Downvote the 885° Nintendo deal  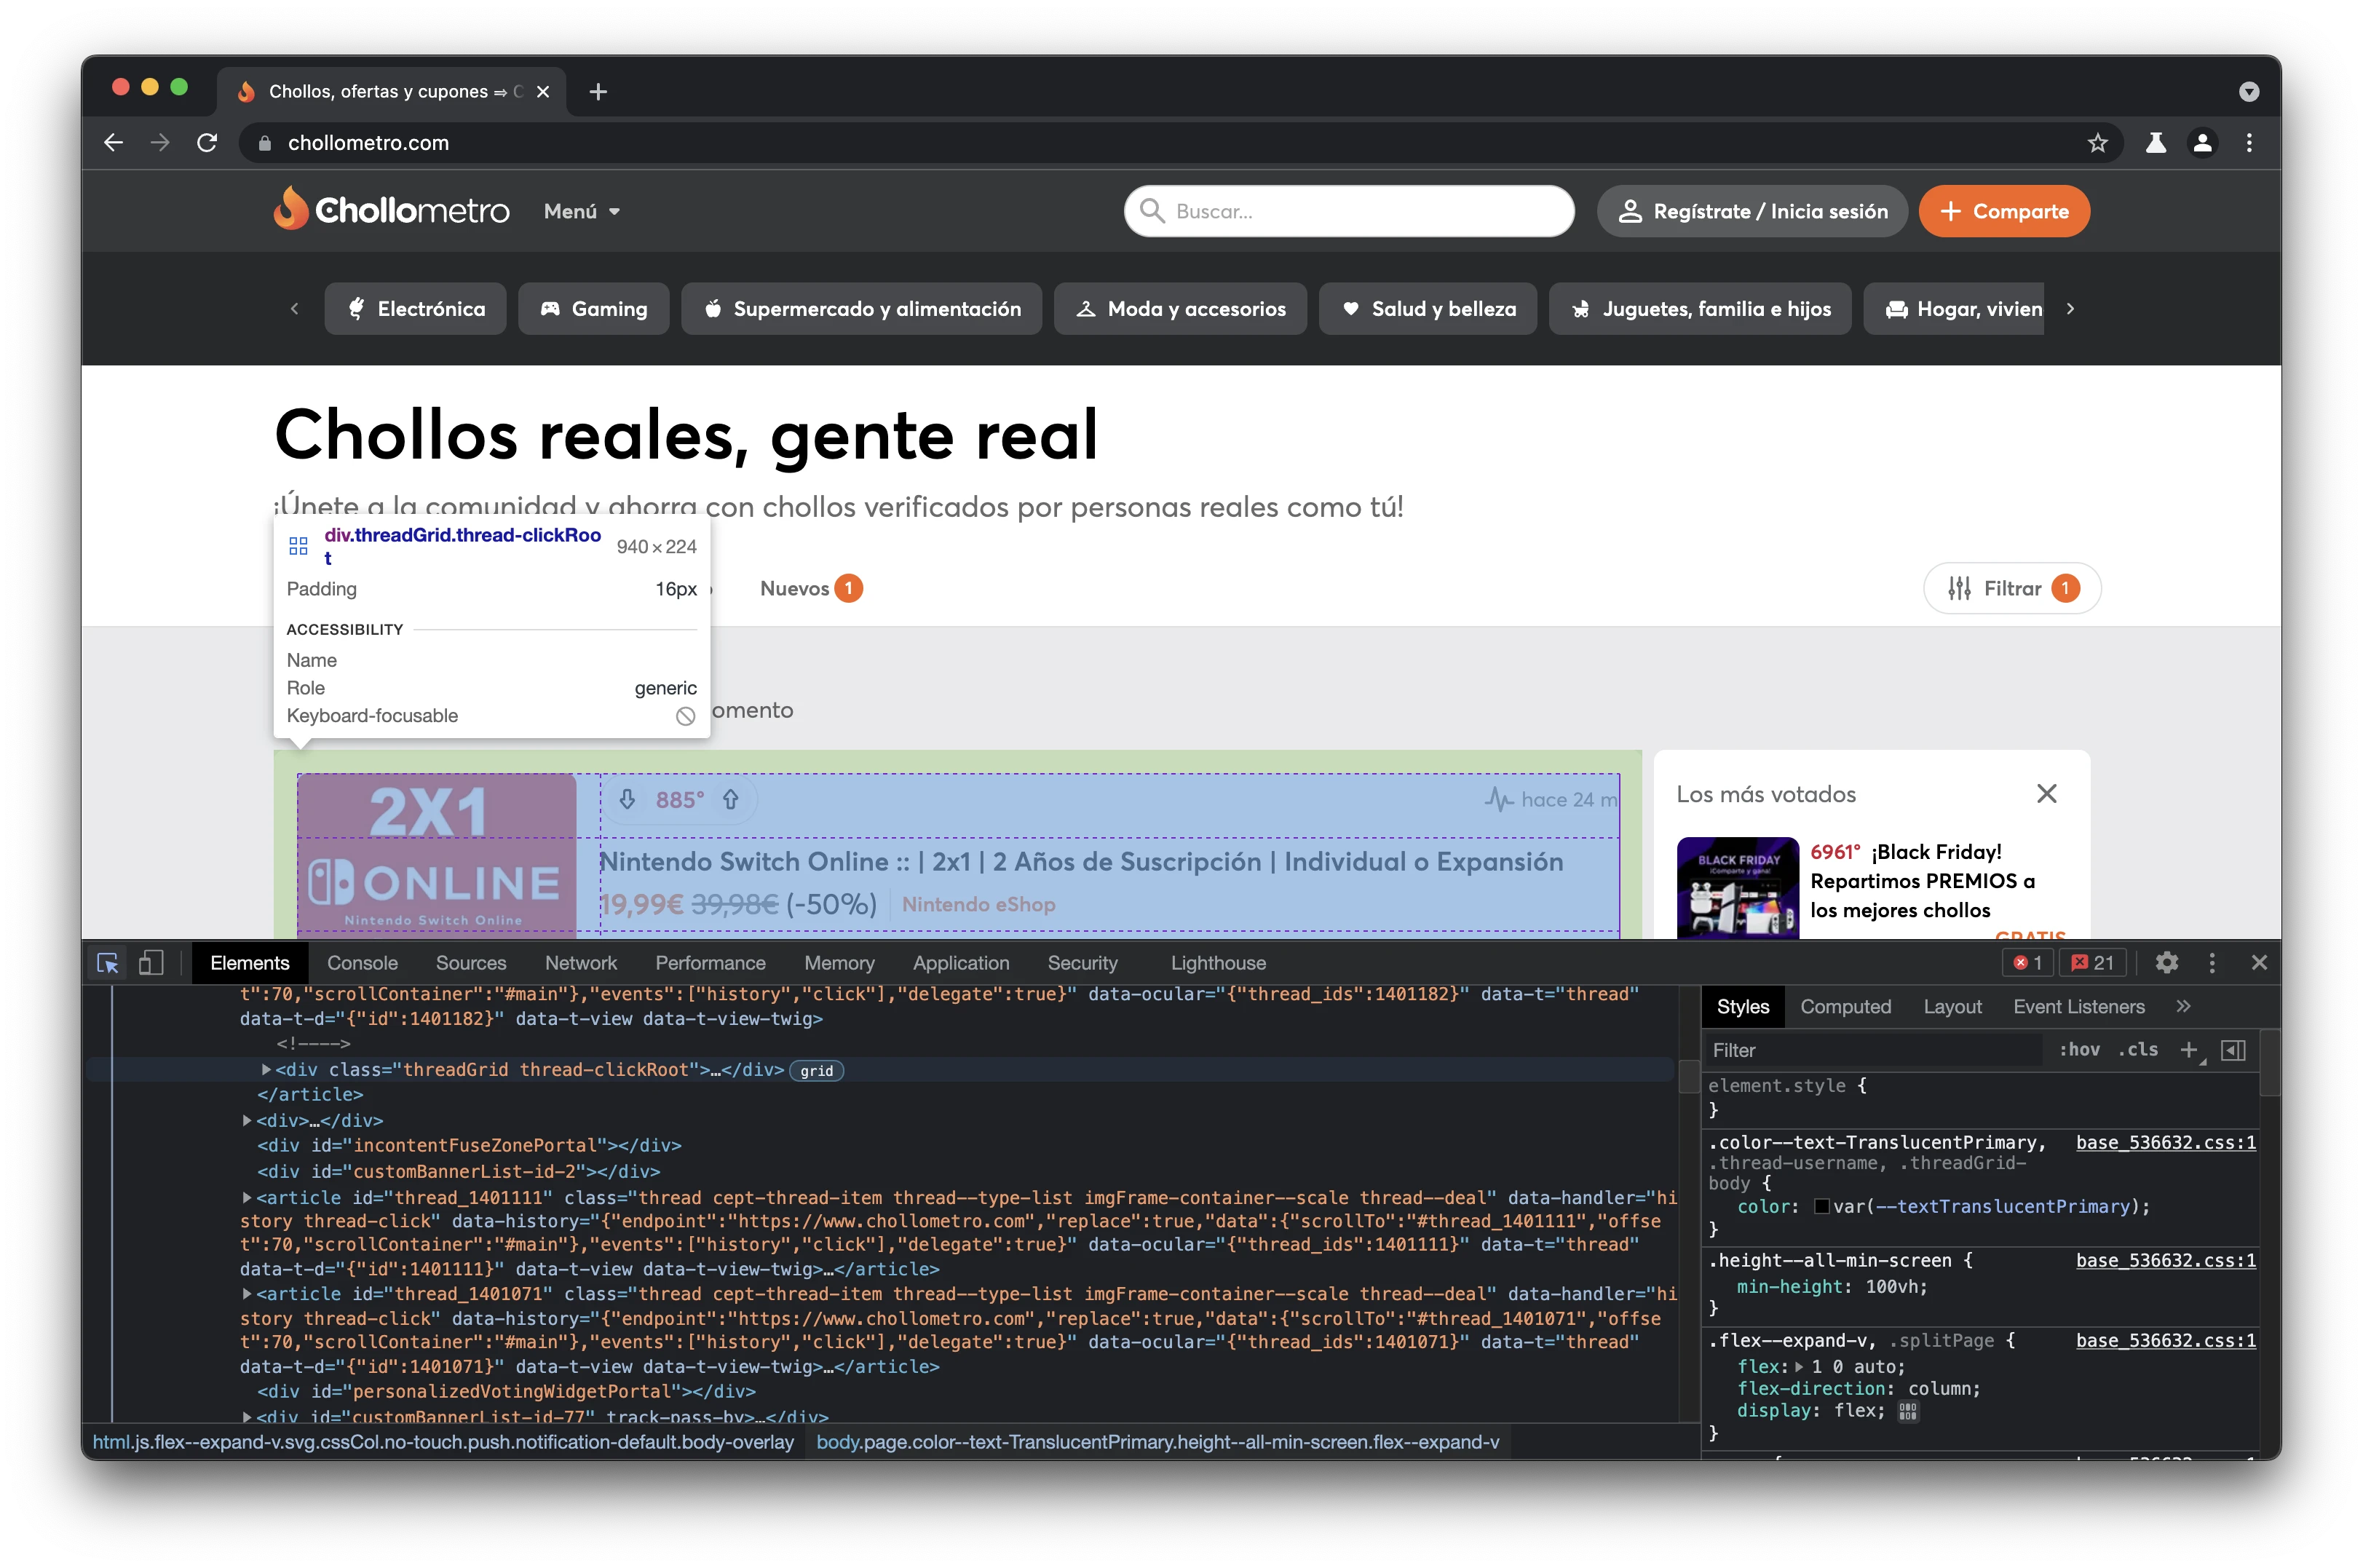[x=627, y=800]
